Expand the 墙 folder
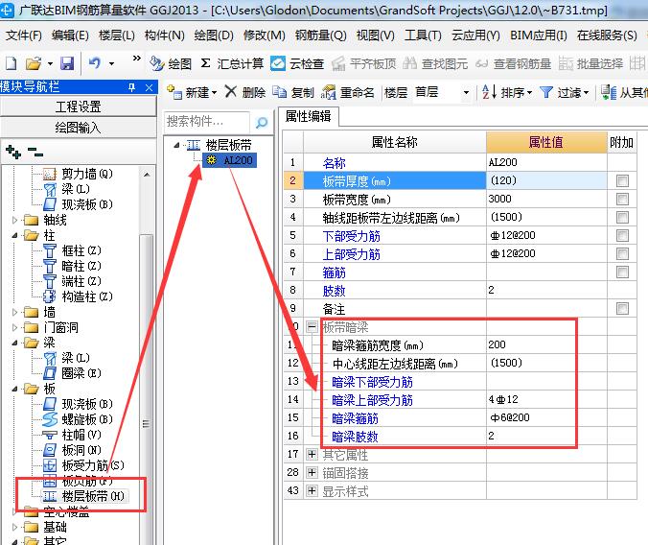 point(15,312)
